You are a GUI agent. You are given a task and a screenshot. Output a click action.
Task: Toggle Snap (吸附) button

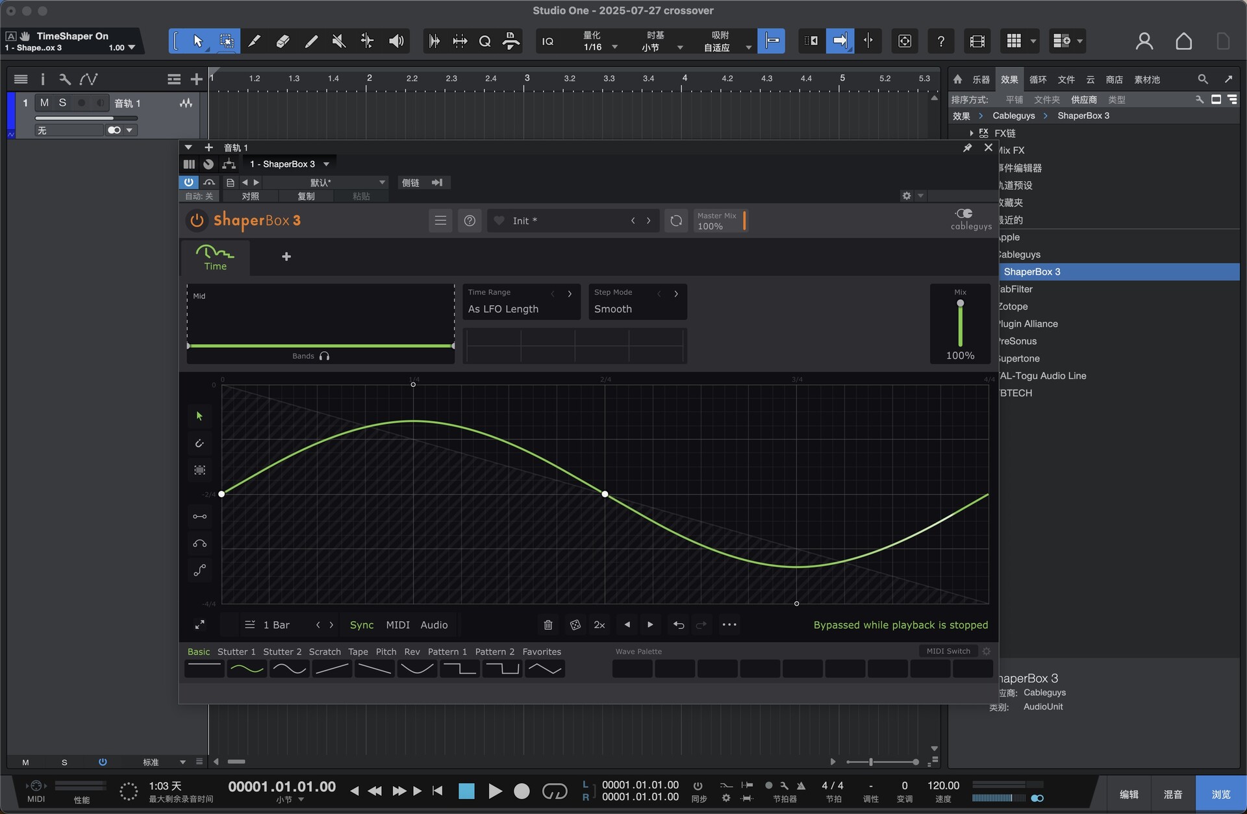coord(772,41)
